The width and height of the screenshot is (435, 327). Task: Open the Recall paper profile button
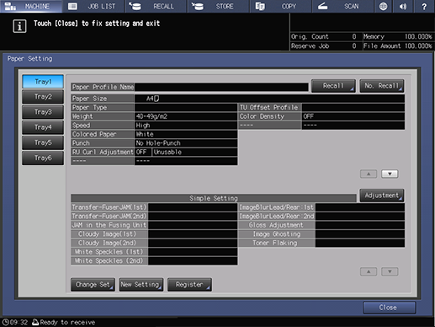333,86
